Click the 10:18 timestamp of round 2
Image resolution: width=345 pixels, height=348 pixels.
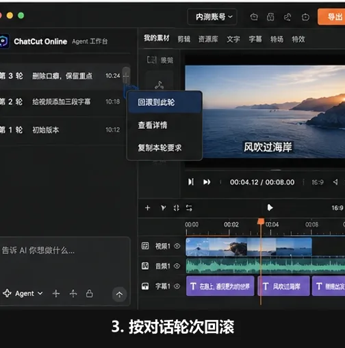112,101
